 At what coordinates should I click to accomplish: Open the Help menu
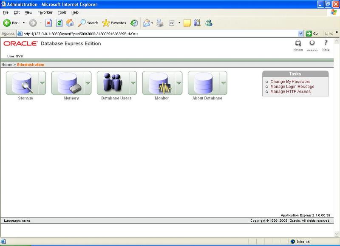[75, 12]
